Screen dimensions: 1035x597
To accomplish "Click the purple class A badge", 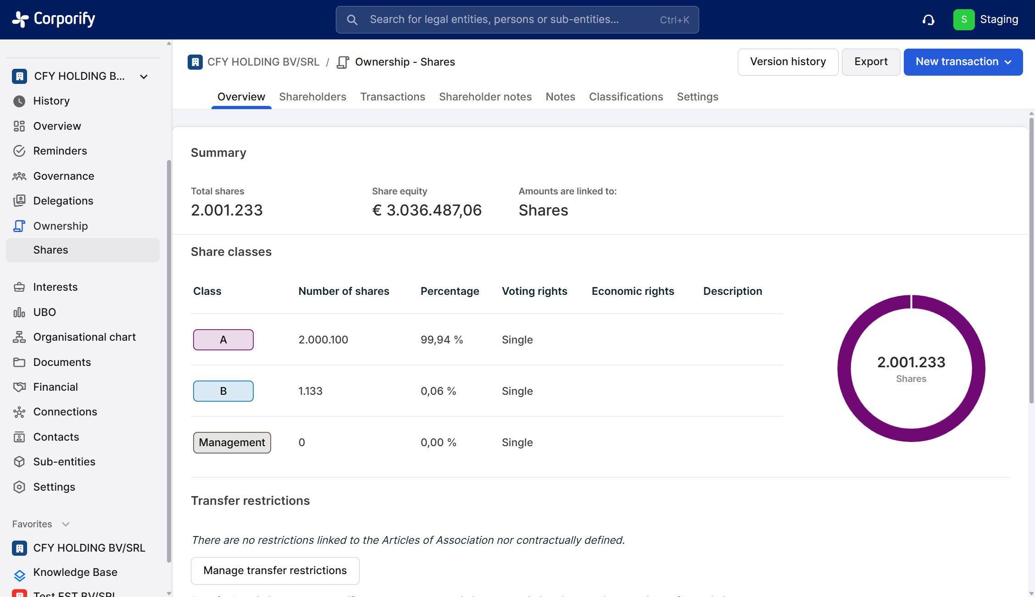I will coord(223,340).
